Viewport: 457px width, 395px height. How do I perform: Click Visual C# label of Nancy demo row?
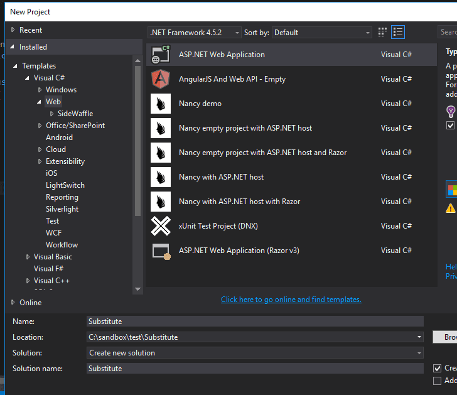[396, 104]
